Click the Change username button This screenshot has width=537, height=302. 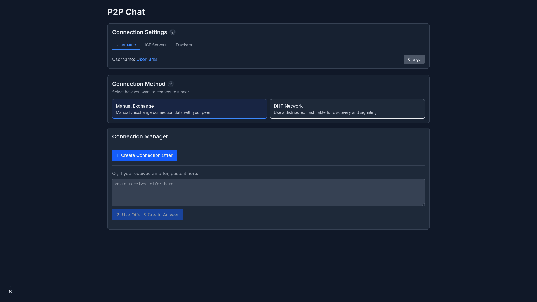coord(414,59)
